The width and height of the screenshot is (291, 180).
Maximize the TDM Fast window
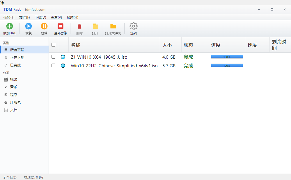pos(272,10)
